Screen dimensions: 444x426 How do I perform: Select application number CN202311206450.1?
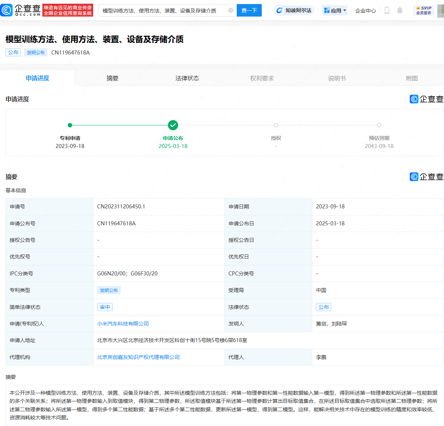tap(121, 207)
